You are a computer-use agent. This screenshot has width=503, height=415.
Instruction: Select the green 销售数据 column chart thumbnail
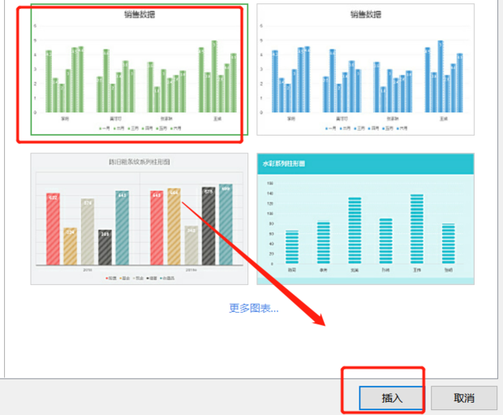point(136,73)
